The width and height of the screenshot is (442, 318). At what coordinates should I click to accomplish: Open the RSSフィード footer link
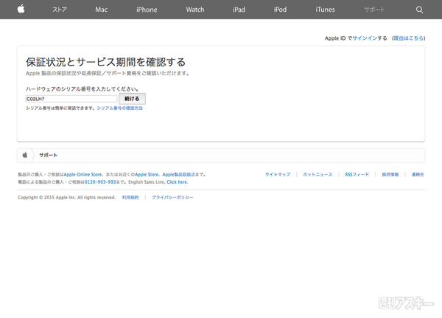[x=357, y=175]
